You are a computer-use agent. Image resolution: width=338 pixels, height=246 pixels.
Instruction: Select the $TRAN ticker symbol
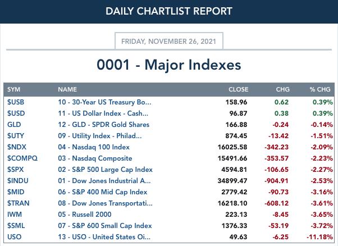click(x=19, y=203)
